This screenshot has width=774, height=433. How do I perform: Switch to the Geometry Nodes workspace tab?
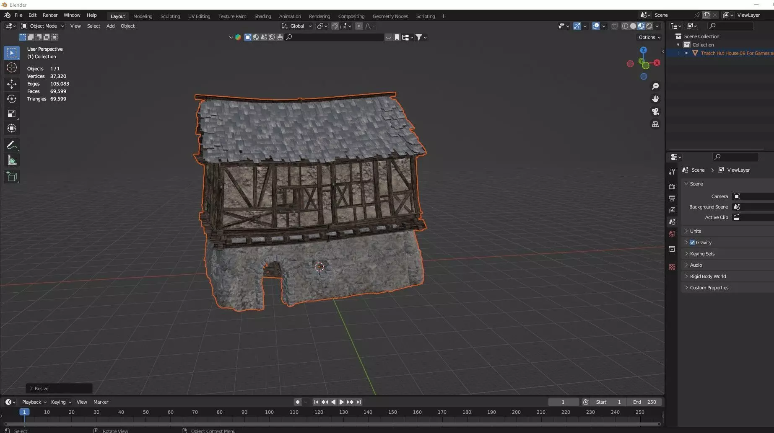pos(390,16)
